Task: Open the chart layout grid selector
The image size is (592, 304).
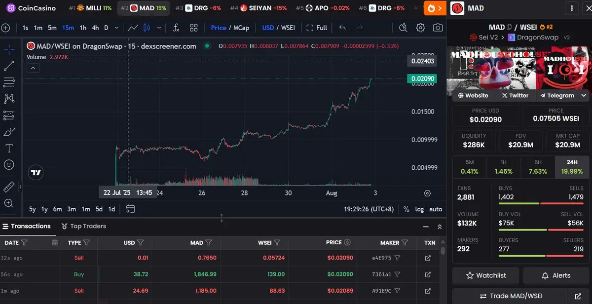Action: (x=193, y=28)
